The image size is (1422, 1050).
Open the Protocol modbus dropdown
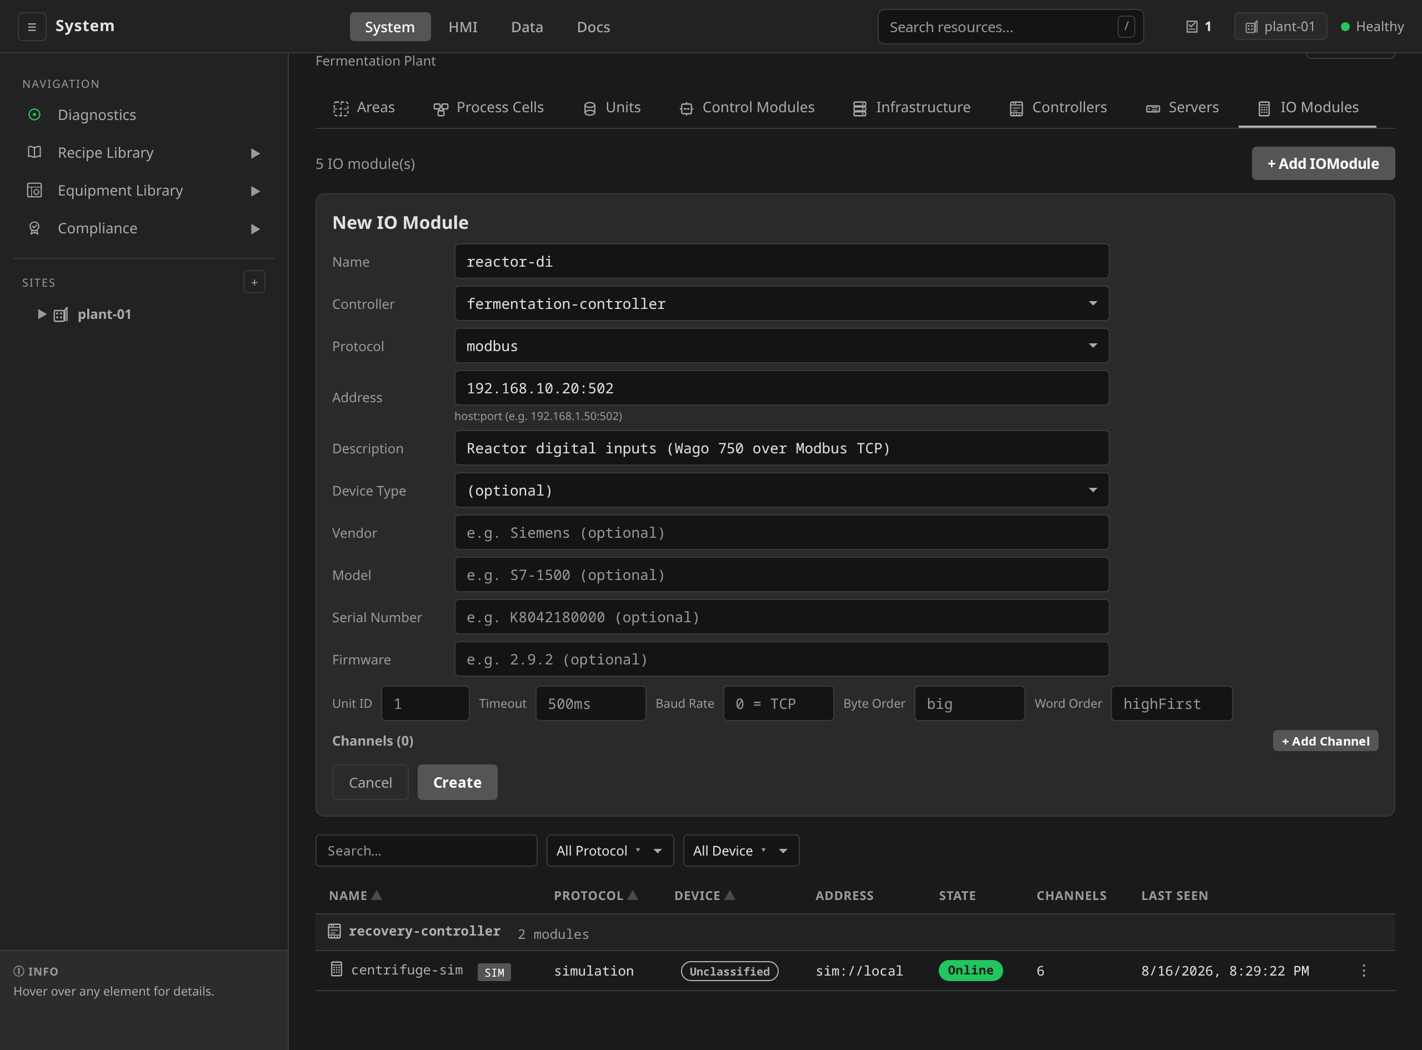782,346
